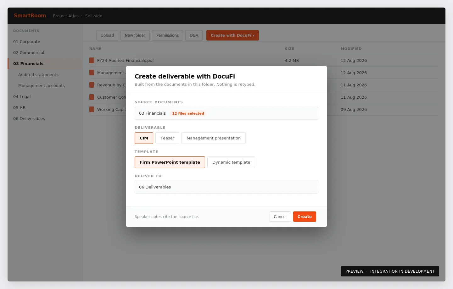Open the Audited statements subfolder
Viewport: 453px width, 289px height.
pos(45,75)
